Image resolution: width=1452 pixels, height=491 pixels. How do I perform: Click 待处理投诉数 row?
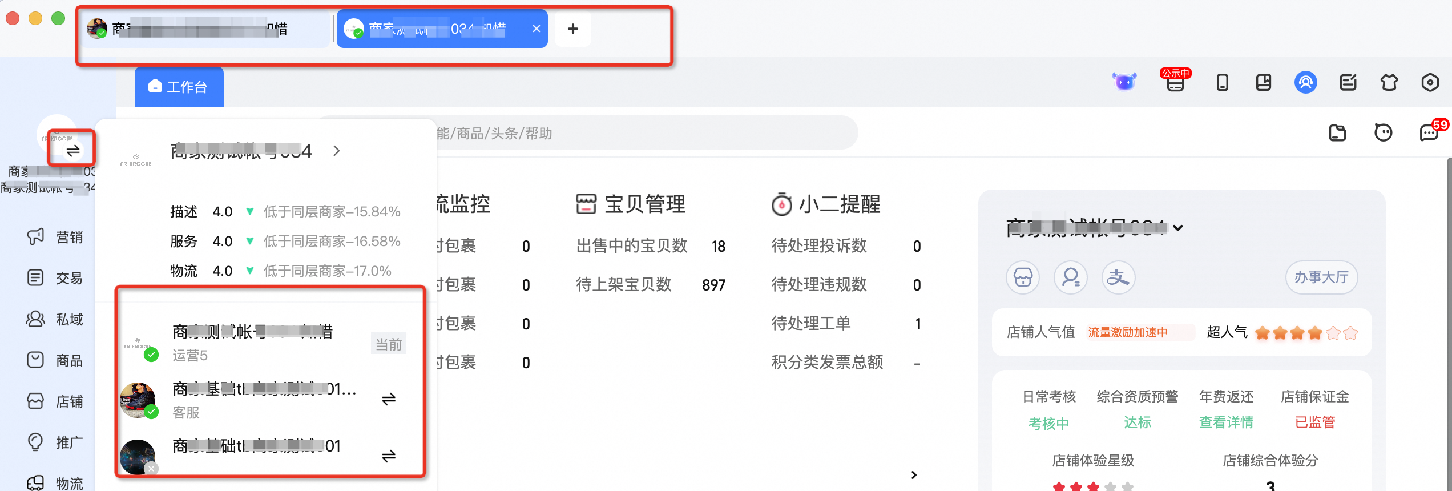pyautogui.click(x=846, y=246)
